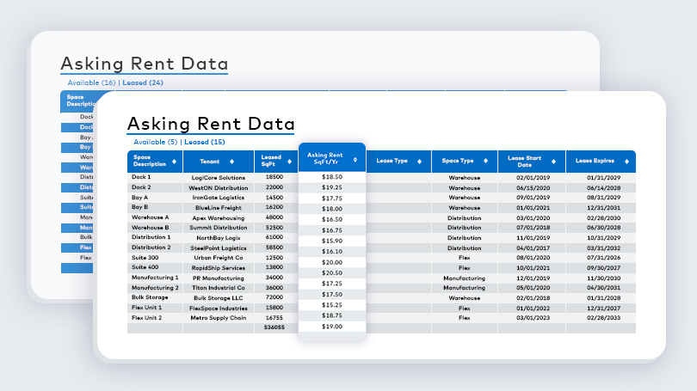Sort by Leased SqFt column arrow
This screenshot has width=697, height=391.
pyautogui.click(x=289, y=162)
